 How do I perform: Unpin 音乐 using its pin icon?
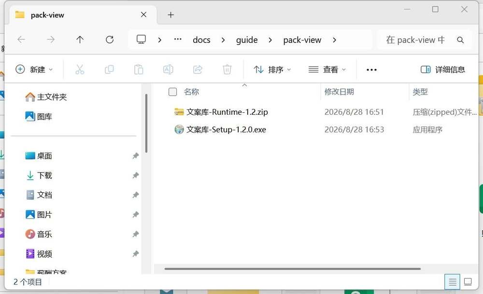point(136,234)
